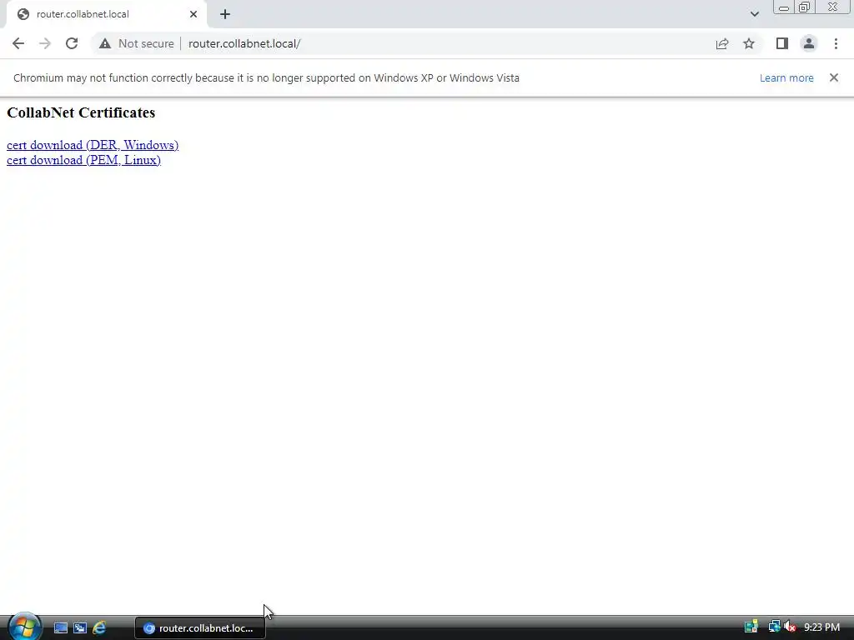854x640 pixels.
Task: Open a new browser tab
Action: [x=225, y=14]
